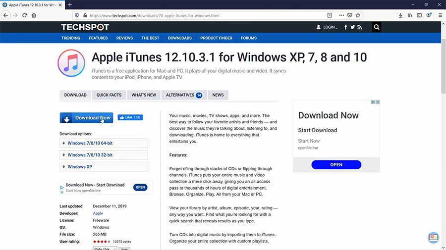The image size is (446, 250).
Task: Close the right sidebar ad
Action: (378, 102)
